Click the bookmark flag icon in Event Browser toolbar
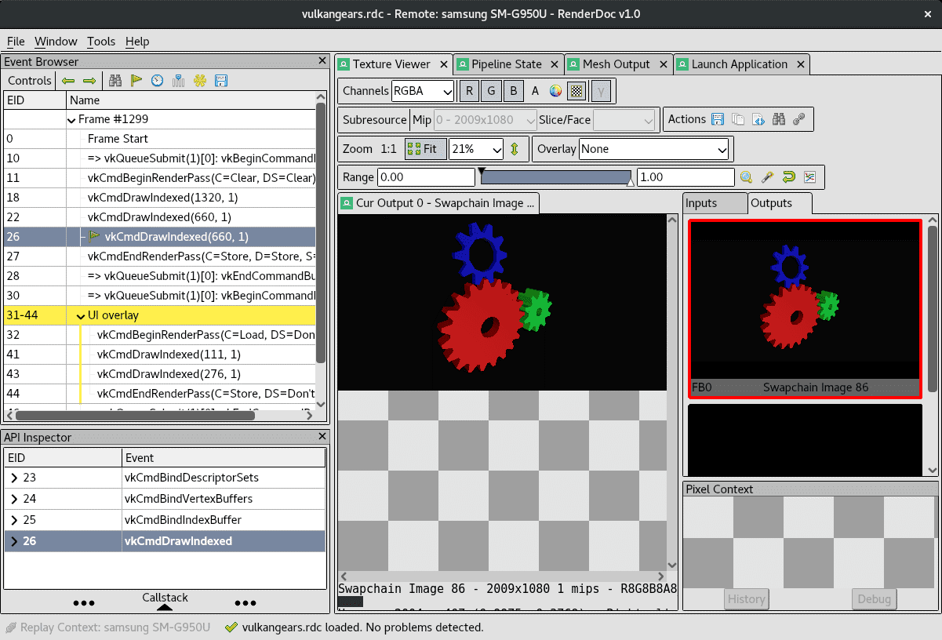 (x=136, y=81)
